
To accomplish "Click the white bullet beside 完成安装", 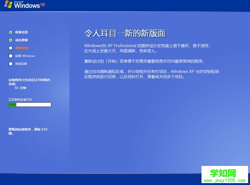I will [11, 64].
